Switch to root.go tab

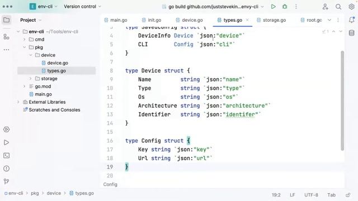click(x=311, y=20)
